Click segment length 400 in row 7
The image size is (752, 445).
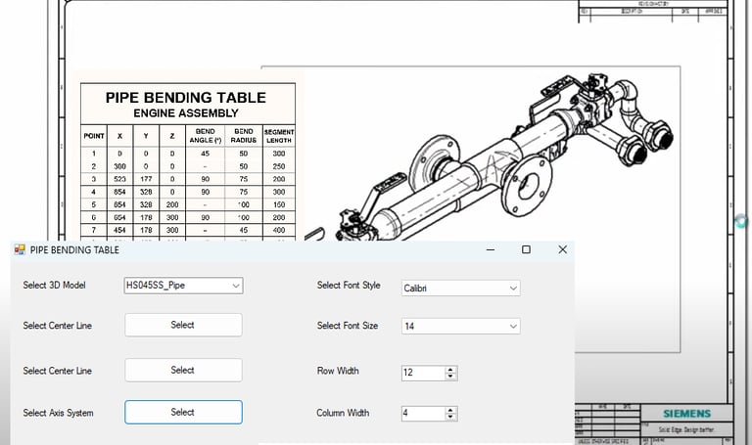tap(279, 231)
